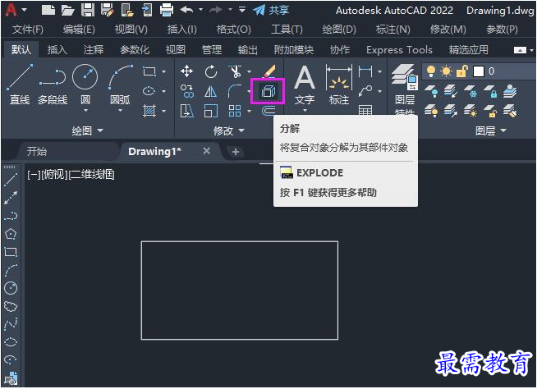Viewport: 537px width, 389px height.
Task: Toggle layer 0 freeze sun icon
Action: [446, 71]
